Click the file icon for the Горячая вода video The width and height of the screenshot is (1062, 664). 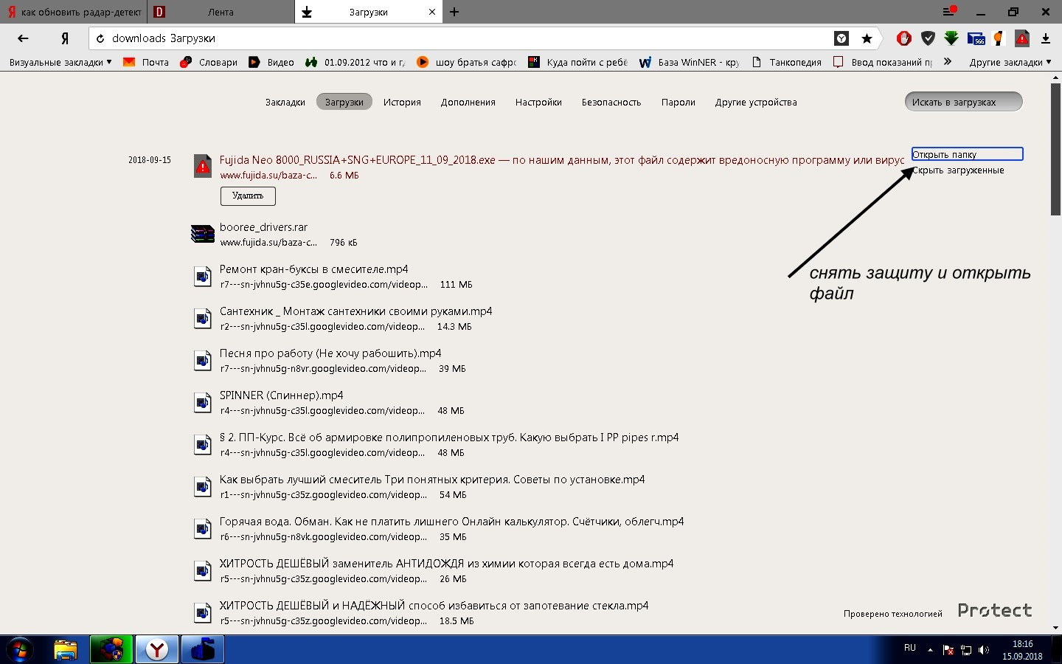[x=202, y=529]
